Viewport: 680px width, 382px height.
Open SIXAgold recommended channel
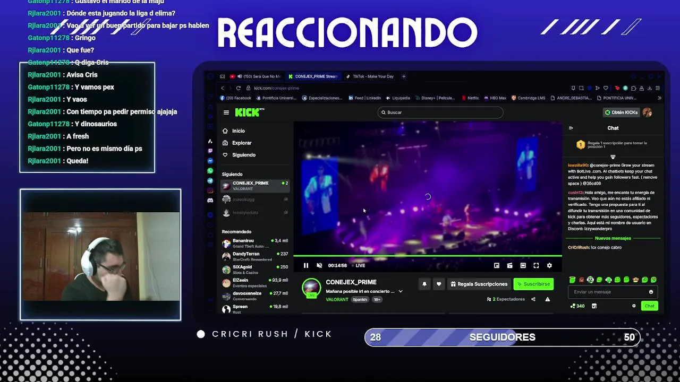255,270
